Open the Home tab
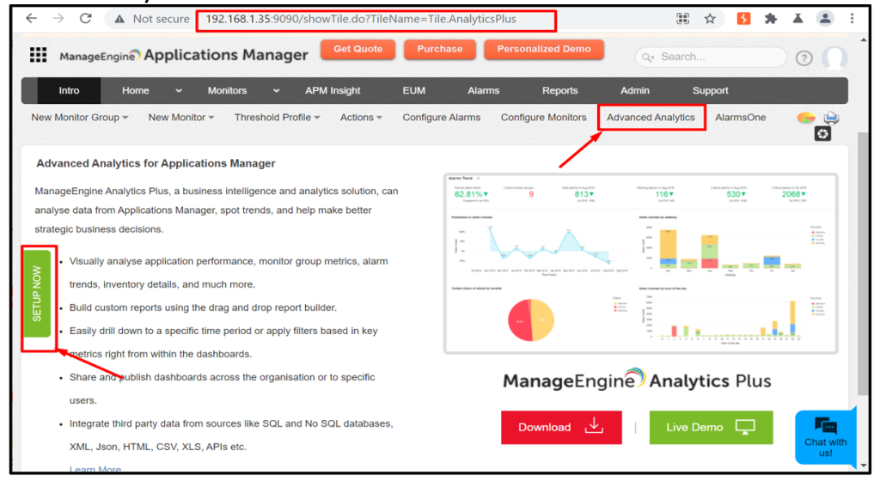 (x=136, y=91)
